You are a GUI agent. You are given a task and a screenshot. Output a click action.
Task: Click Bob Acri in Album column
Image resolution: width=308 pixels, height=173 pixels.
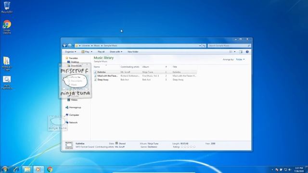(146, 80)
